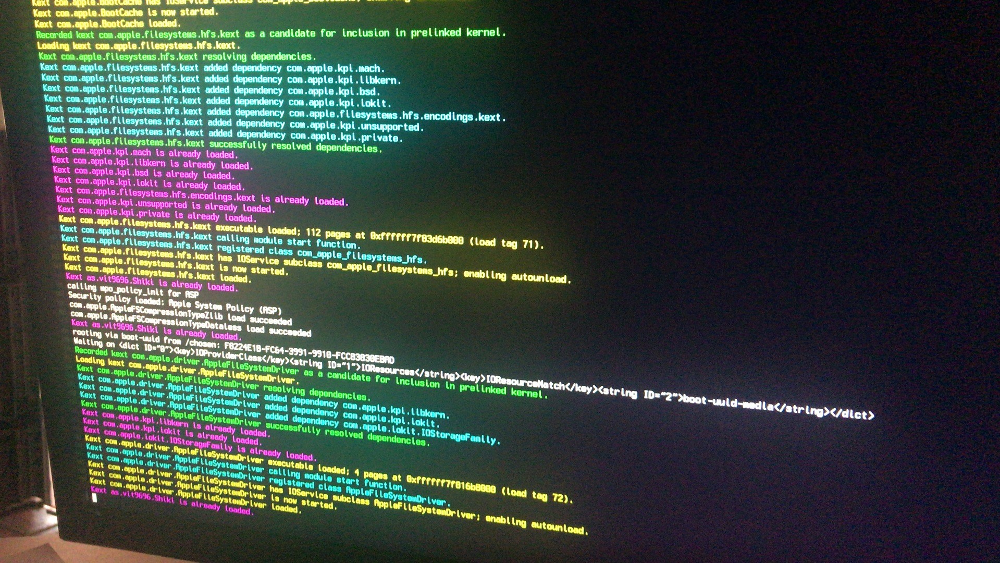This screenshot has height=563, width=1000.
Task: Select the 'Loading kext com.apple.filesystems.hfs.kext.' line
Action: pyautogui.click(x=139, y=45)
